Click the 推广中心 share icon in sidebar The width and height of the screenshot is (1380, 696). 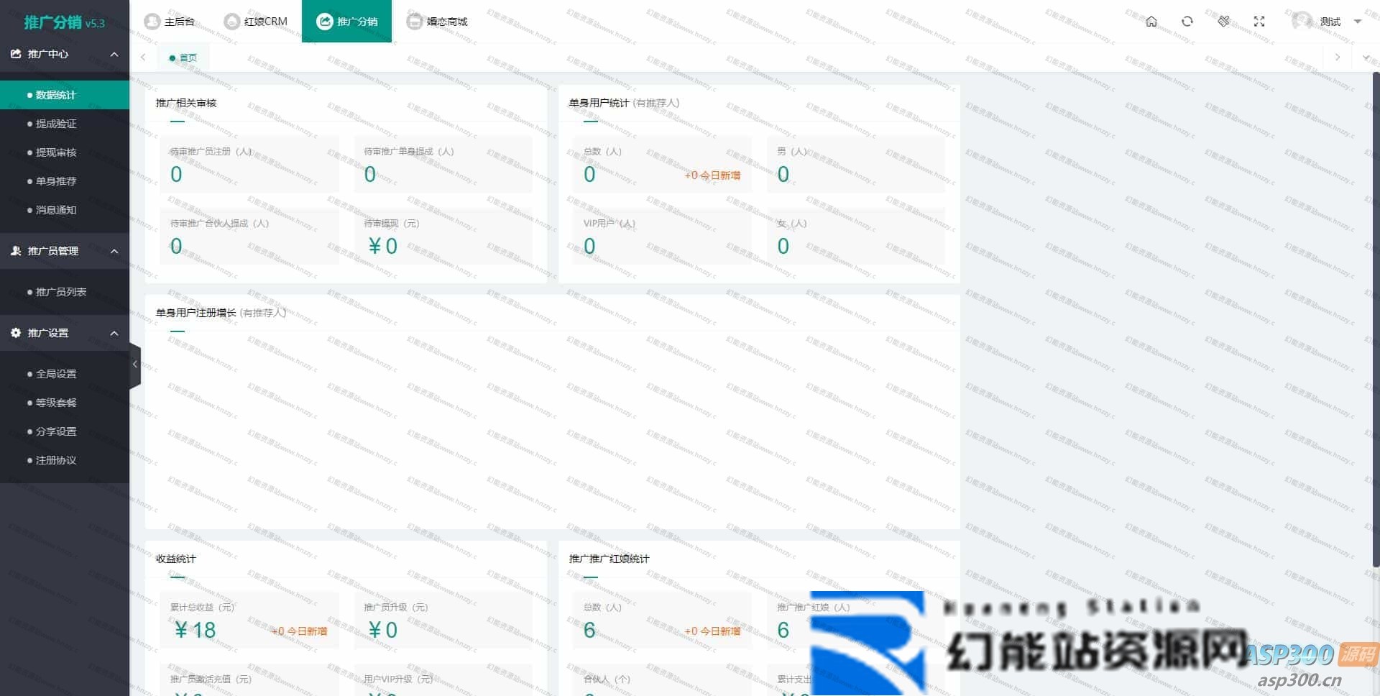(16, 54)
